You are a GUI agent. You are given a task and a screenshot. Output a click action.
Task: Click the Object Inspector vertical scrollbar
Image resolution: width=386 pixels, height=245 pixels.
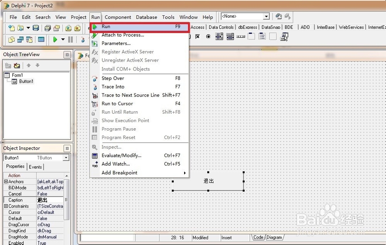(x=67, y=199)
